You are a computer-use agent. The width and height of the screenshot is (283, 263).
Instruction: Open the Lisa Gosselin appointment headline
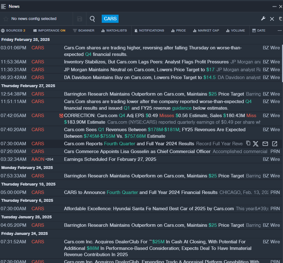point(137,151)
